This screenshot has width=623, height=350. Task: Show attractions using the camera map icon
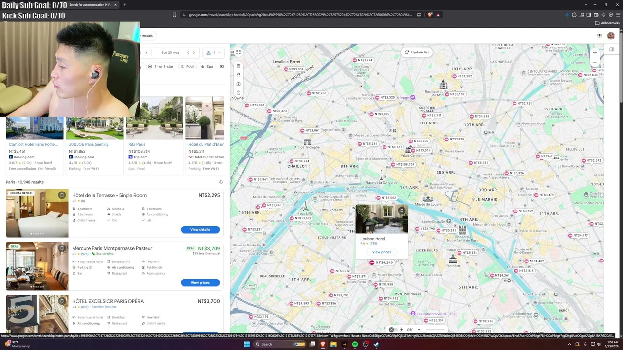[x=238, y=84]
